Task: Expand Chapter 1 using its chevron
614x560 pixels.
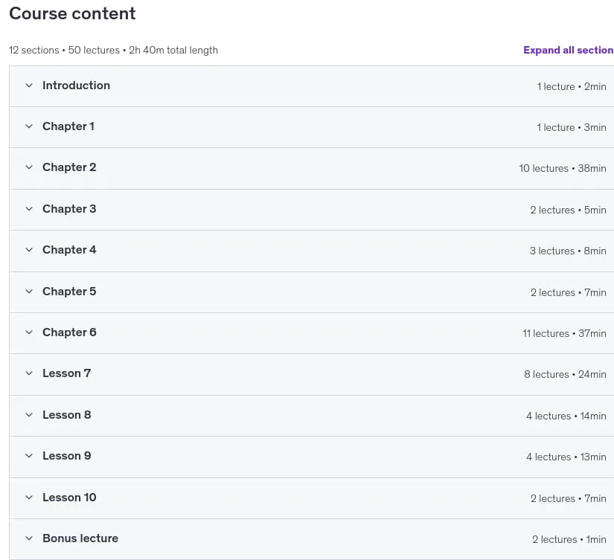Action: click(29, 126)
